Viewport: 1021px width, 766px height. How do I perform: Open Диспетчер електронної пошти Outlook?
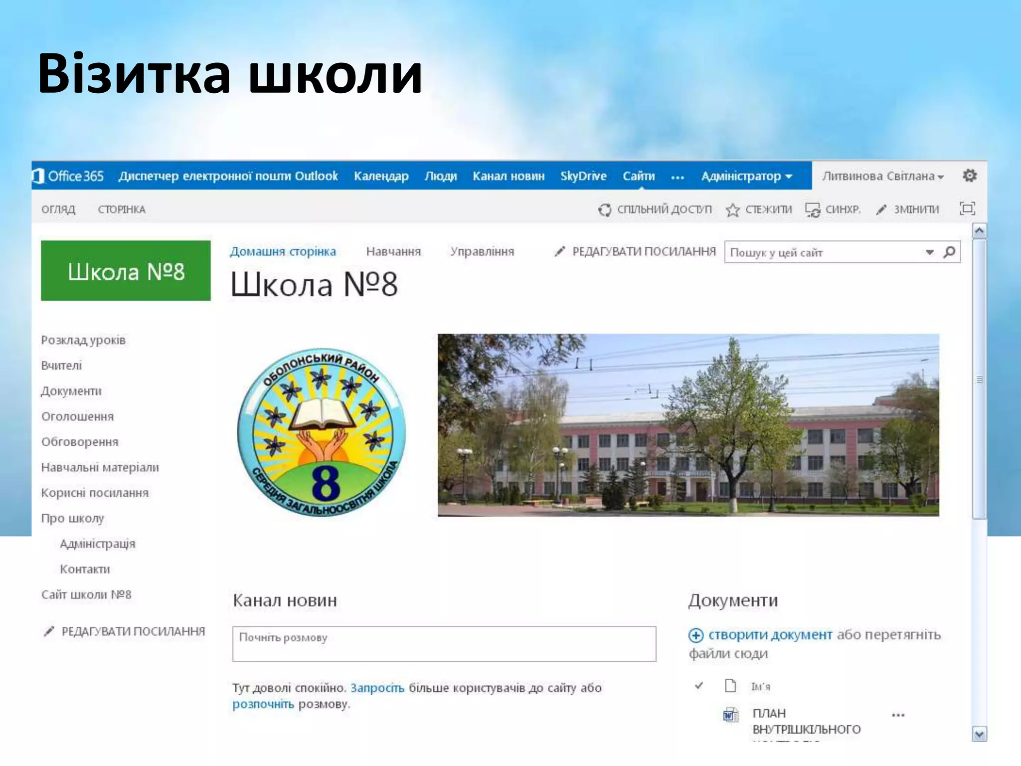point(228,176)
